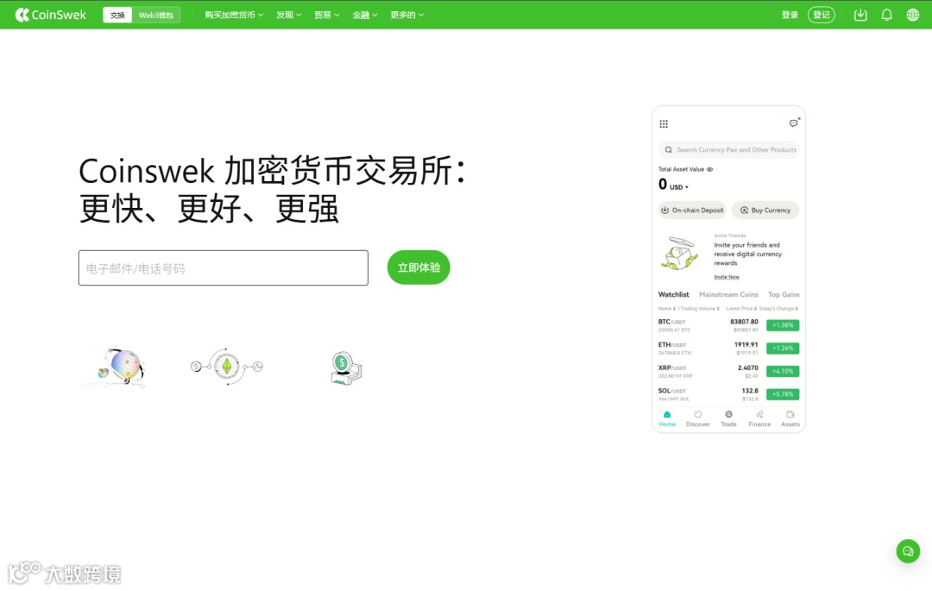Open the 更多的 dropdown menu
This screenshot has height=591, width=932.
(x=406, y=15)
